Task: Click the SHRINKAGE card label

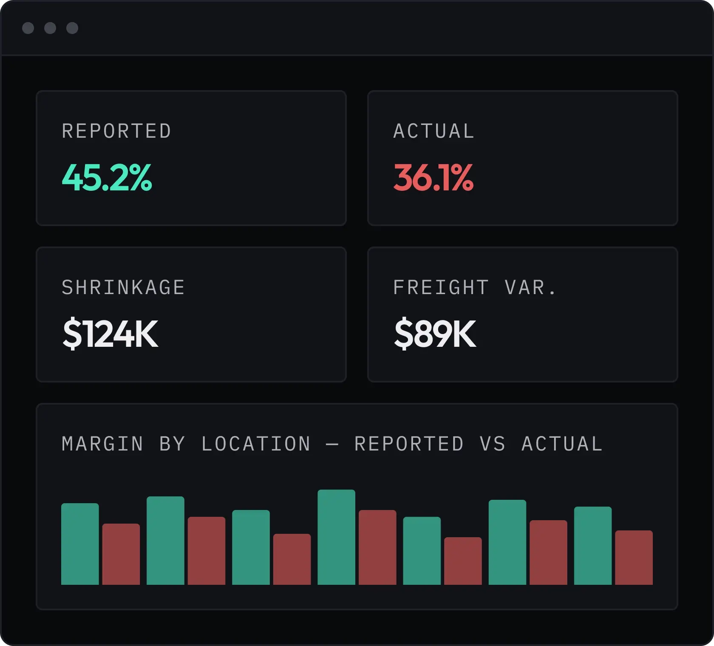Action: click(123, 287)
